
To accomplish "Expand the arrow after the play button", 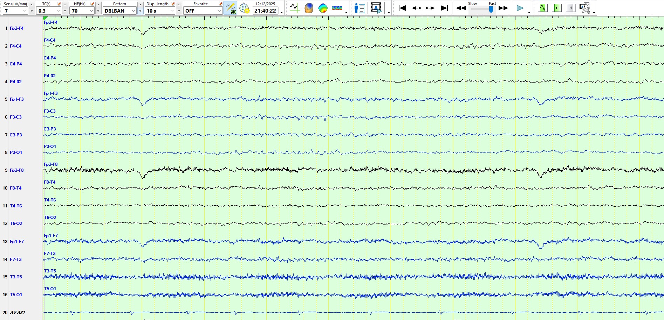I will click(529, 13).
